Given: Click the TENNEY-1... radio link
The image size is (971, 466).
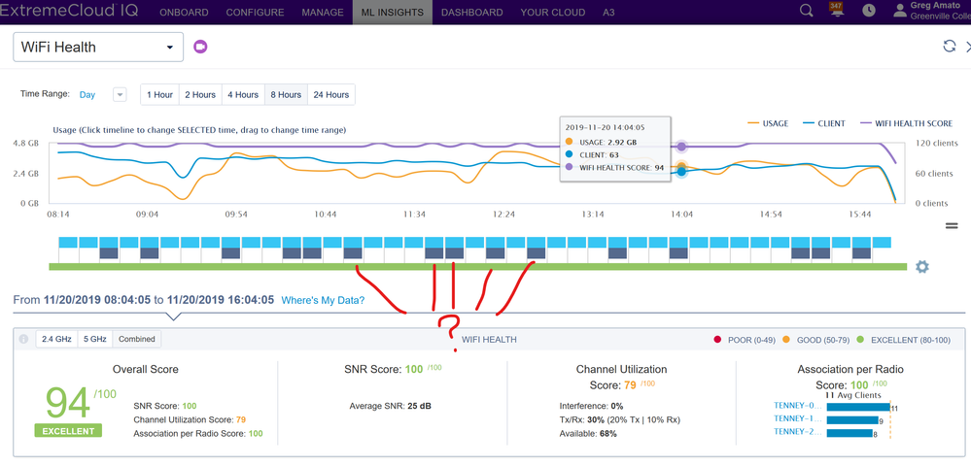Looking at the screenshot, I should (798, 419).
